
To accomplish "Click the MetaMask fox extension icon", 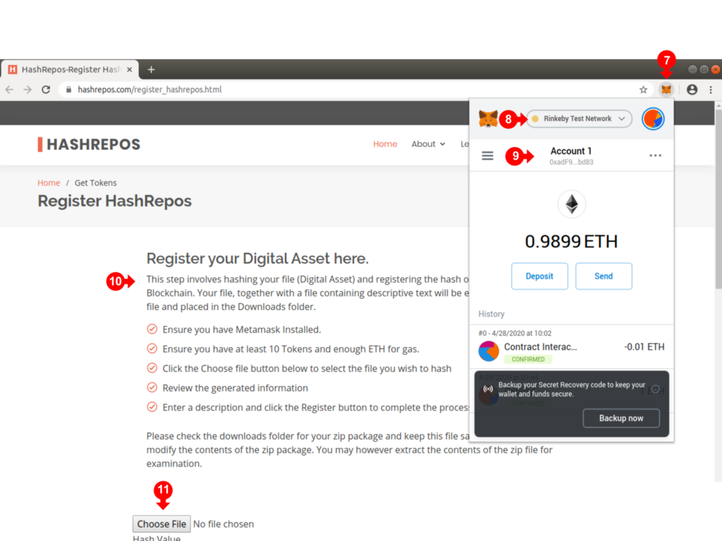I will [666, 89].
